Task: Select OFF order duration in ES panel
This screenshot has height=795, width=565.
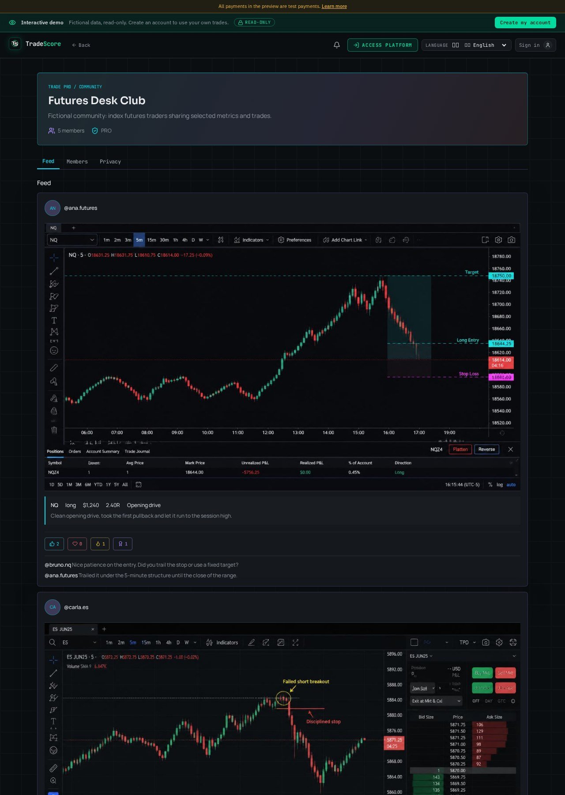Action: 476,701
